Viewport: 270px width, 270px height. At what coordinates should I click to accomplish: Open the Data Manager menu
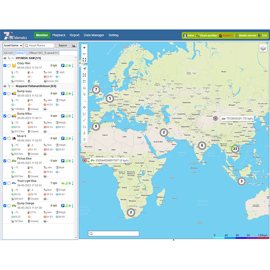[94, 35]
